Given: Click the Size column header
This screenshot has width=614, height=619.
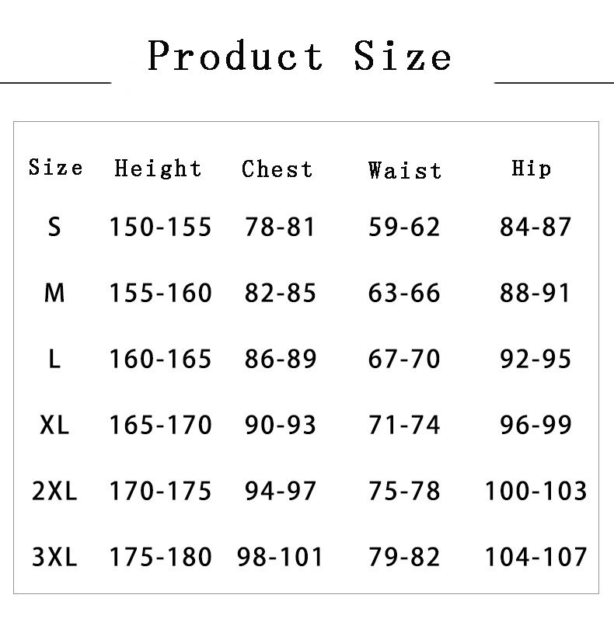Looking at the screenshot, I should [x=55, y=168].
